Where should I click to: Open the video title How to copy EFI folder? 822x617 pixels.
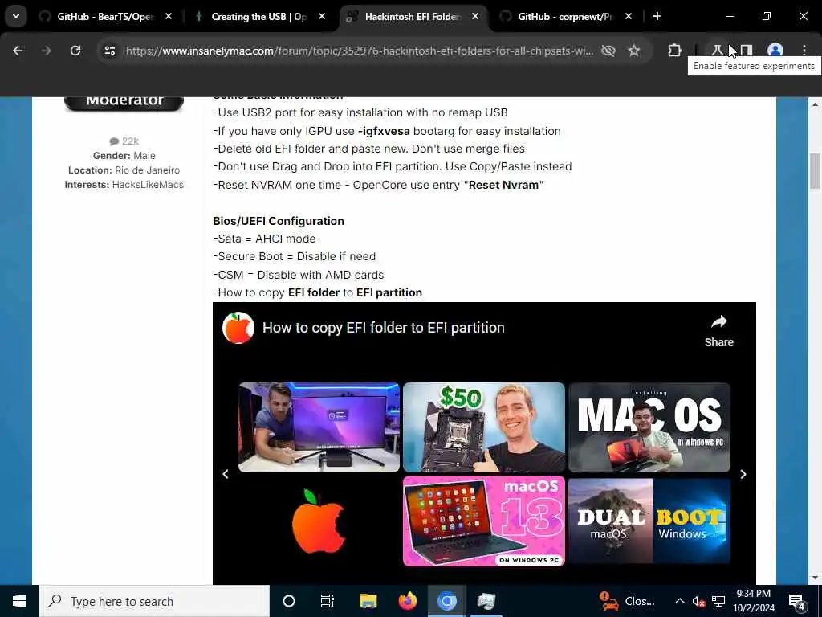[383, 328]
